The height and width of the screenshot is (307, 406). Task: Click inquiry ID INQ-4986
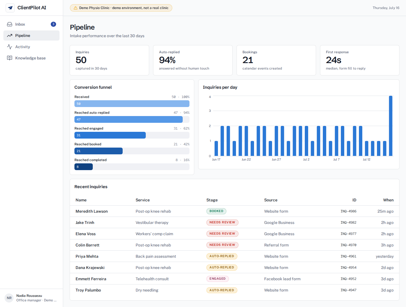point(348,211)
